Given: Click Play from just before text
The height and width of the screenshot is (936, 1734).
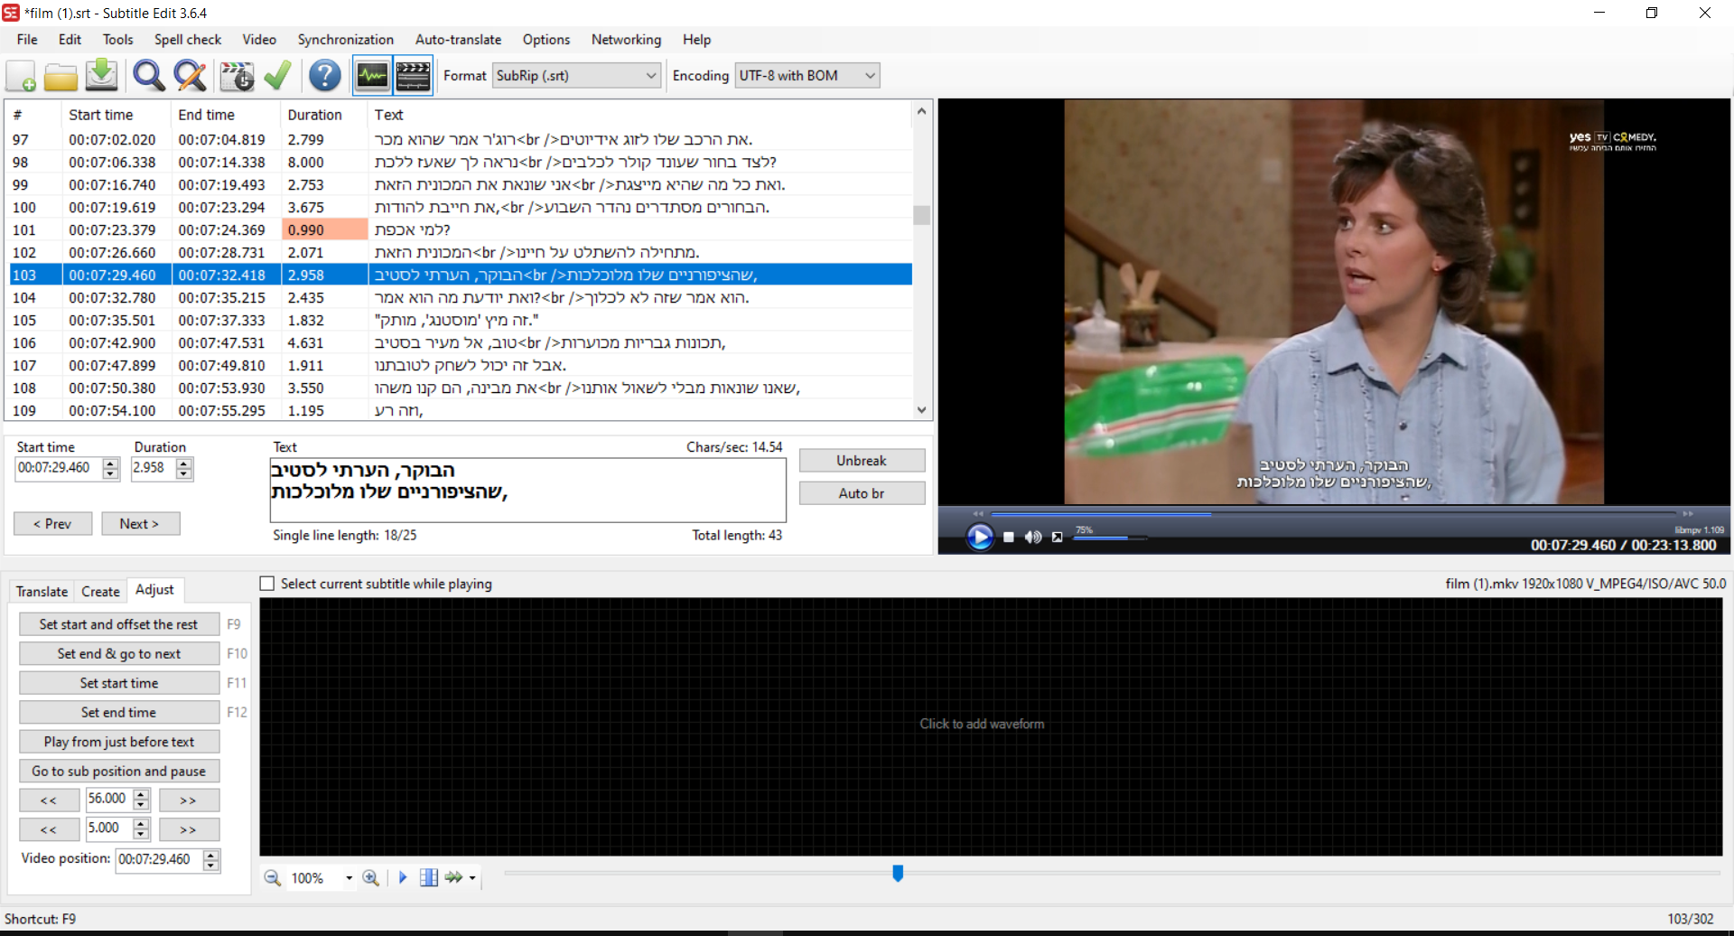Looking at the screenshot, I should tap(118, 742).
